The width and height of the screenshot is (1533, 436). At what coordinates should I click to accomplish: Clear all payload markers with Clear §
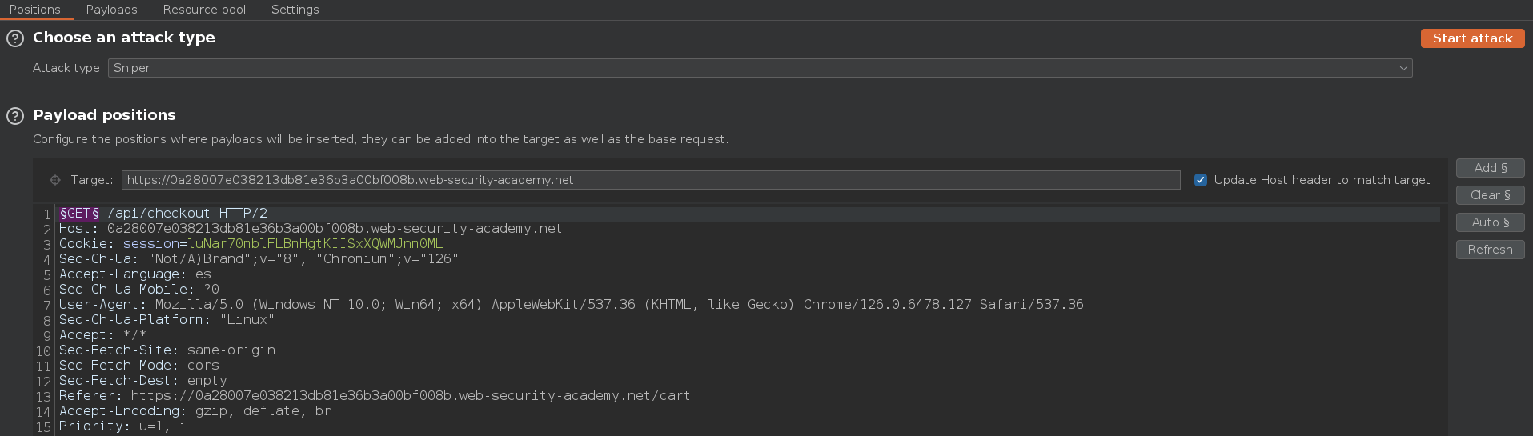[1490, 195]
